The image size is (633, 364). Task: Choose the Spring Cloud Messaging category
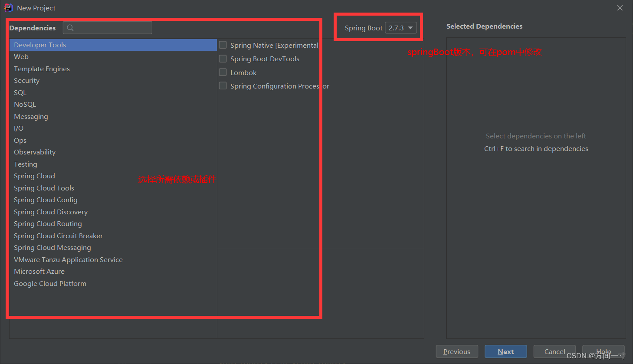(113, 248)
